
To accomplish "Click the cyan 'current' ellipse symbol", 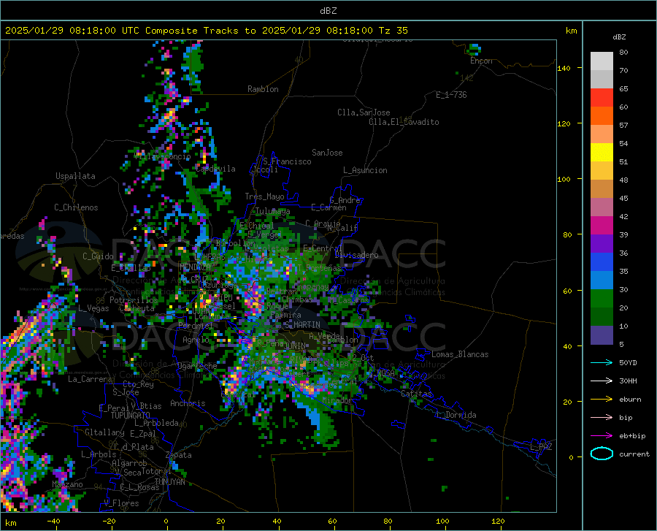I will point(602,454).
